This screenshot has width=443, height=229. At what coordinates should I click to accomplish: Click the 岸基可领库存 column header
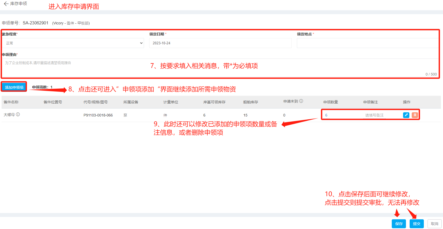pos(214,102)
